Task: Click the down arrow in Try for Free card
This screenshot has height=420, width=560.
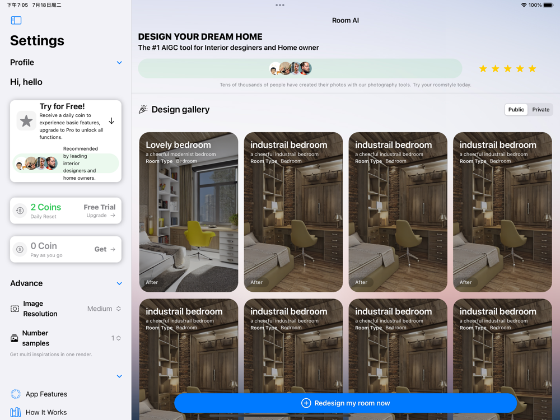Action: tap(111, 121)
